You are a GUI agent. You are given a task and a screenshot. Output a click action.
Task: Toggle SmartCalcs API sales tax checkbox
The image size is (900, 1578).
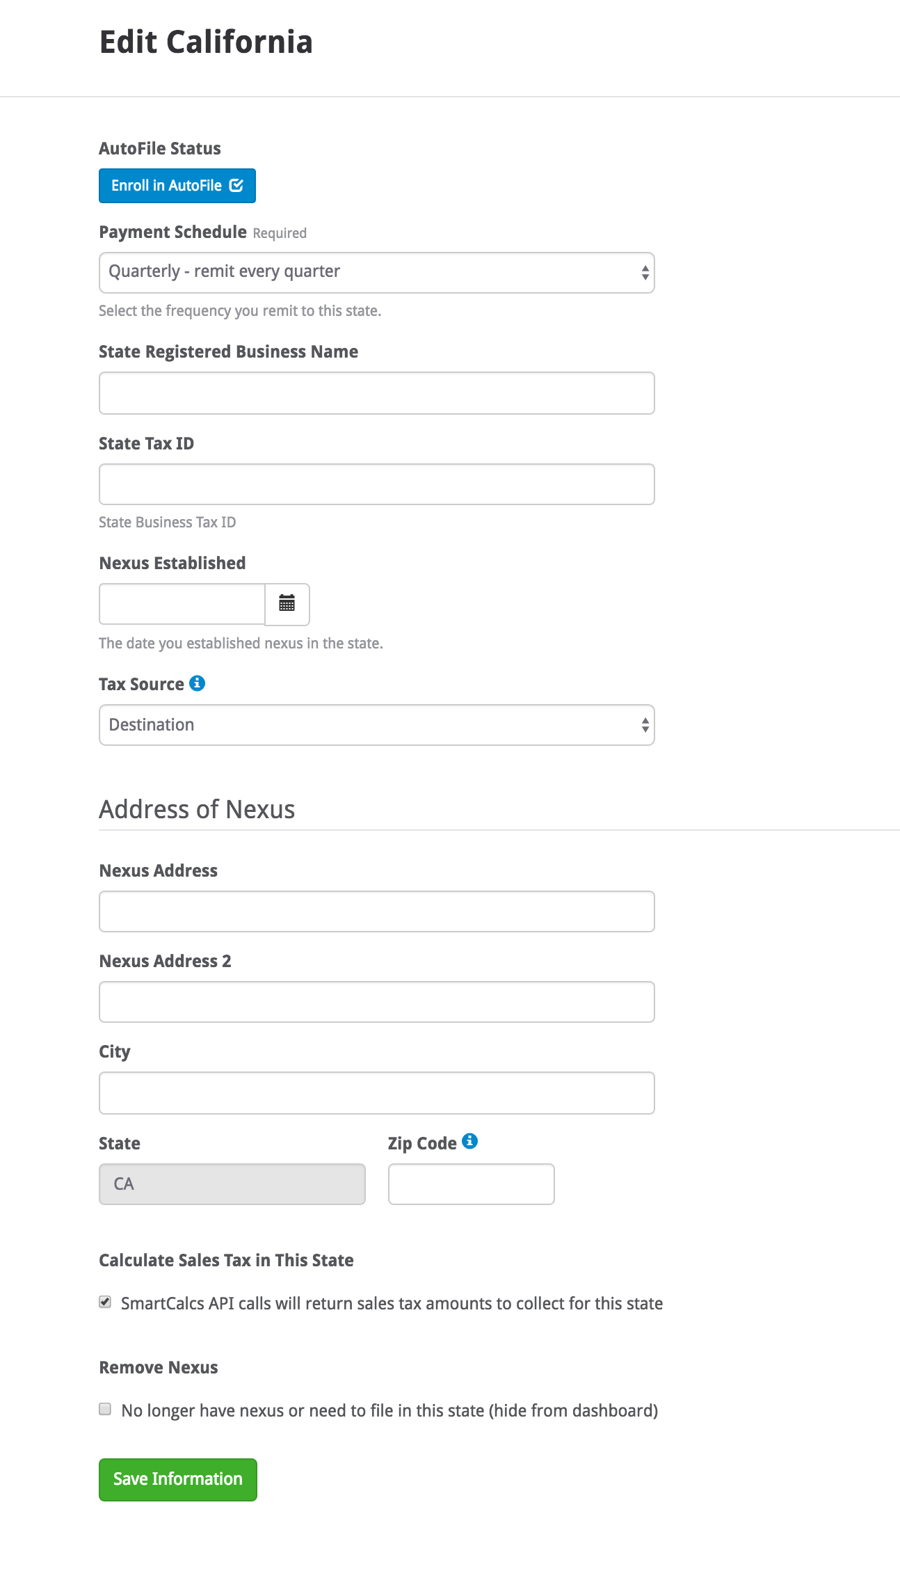tap(105, 1302)
